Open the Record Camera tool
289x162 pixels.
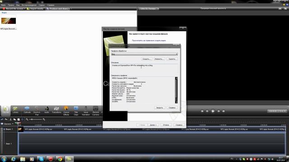pos(95,111)
